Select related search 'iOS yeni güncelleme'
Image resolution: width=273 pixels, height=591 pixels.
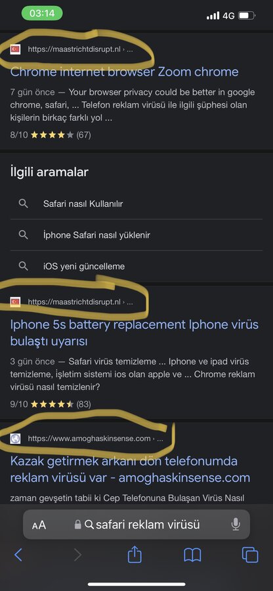coord(136,267)
